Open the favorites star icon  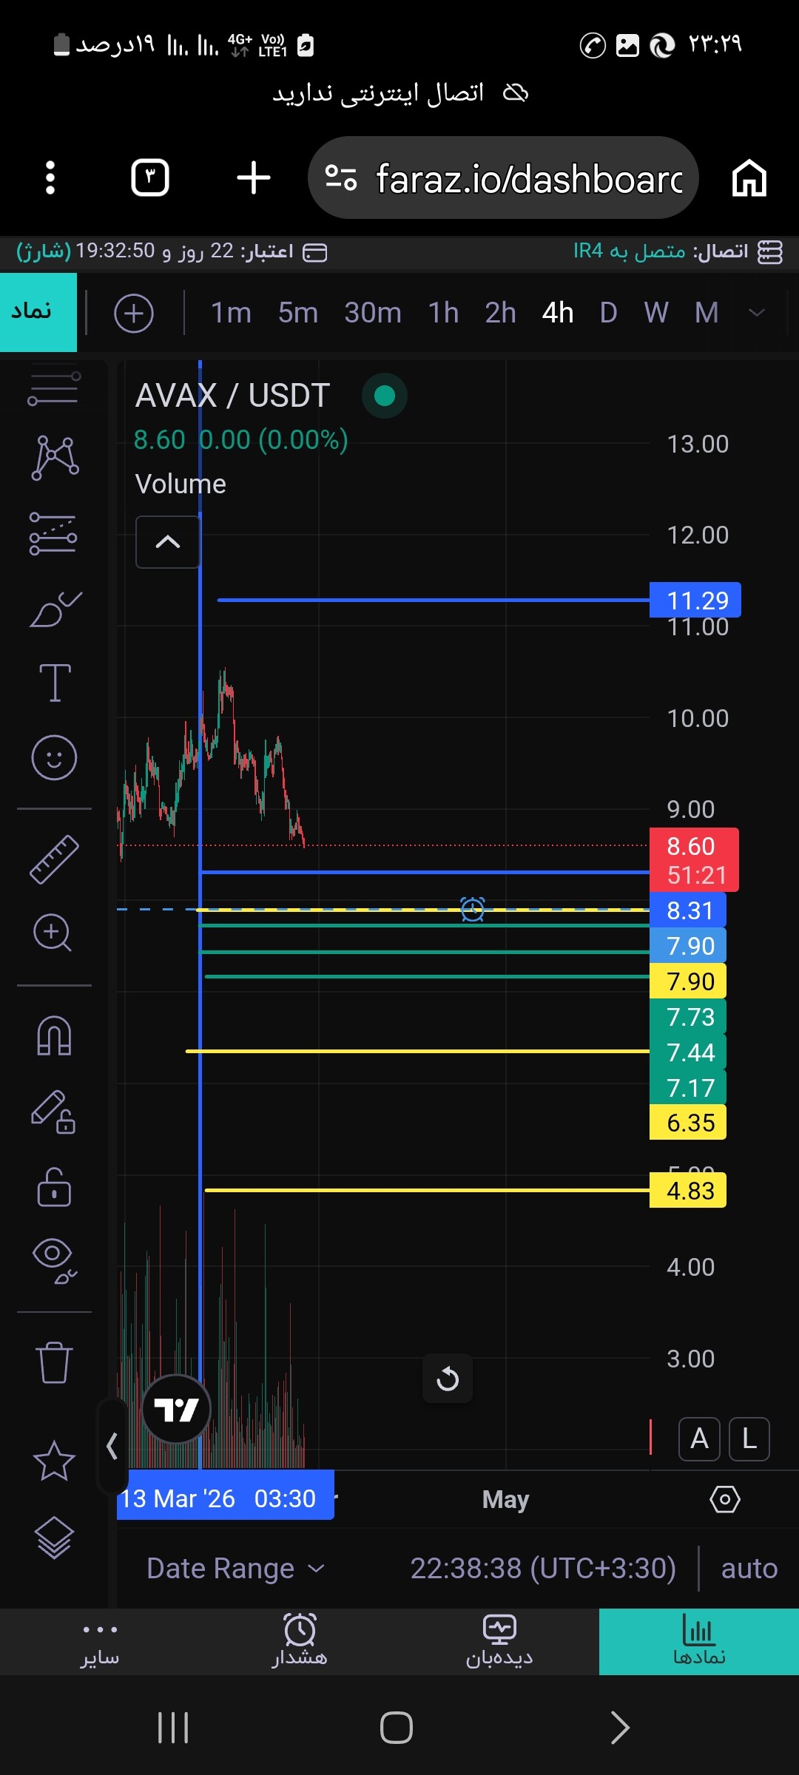(x=54, y=1461)
